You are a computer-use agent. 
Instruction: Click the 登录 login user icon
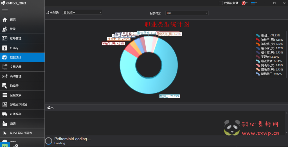pos(4,29)
